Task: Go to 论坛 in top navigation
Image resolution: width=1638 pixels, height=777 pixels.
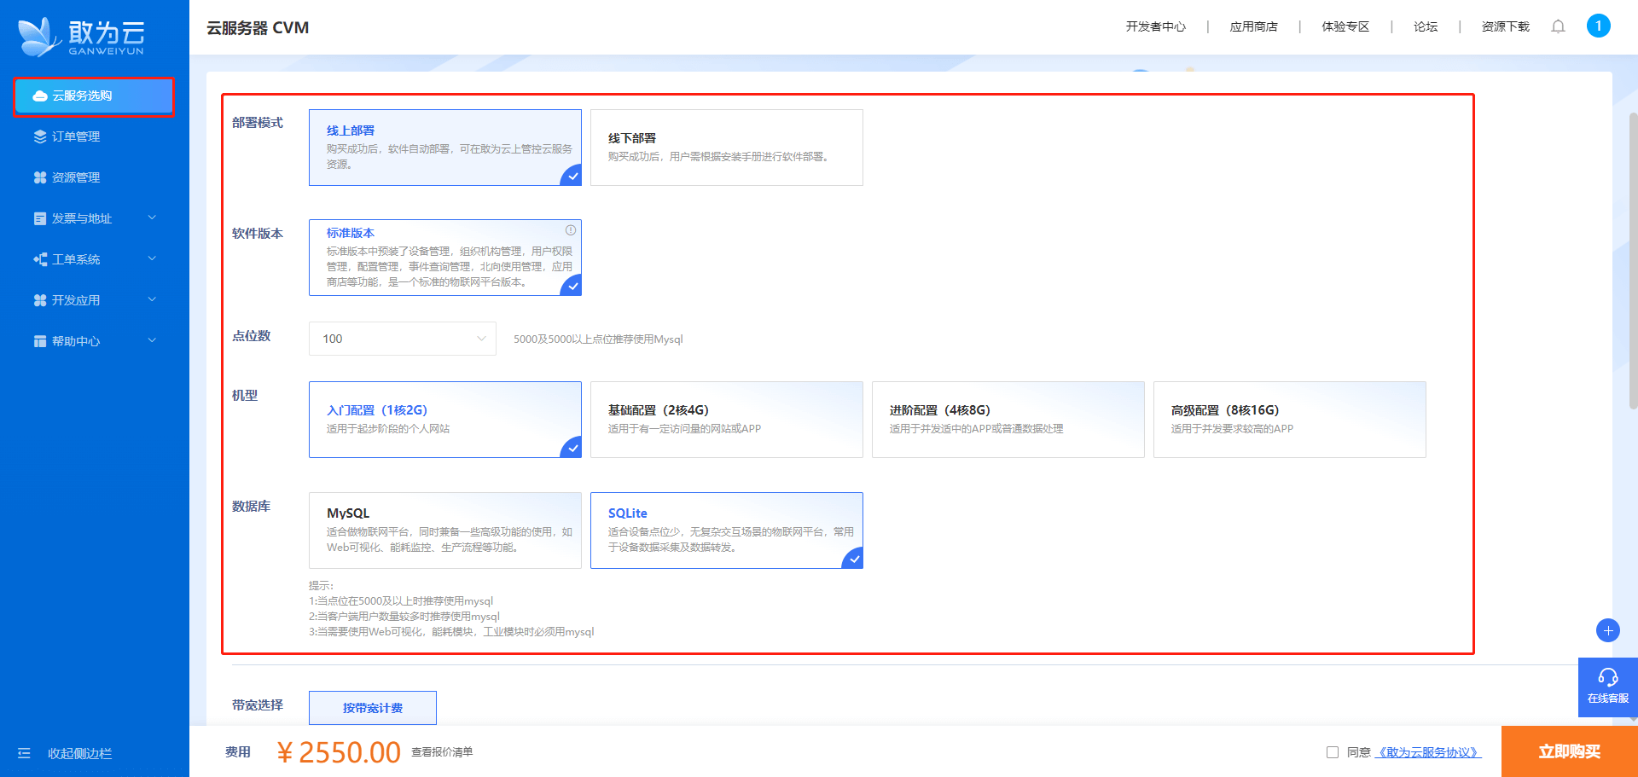Action: coord(1426,26)
